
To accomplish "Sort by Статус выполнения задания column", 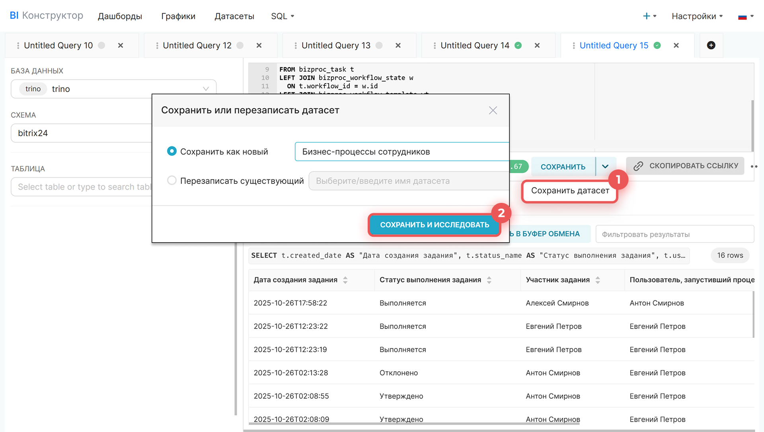I will tap(489, 280).
